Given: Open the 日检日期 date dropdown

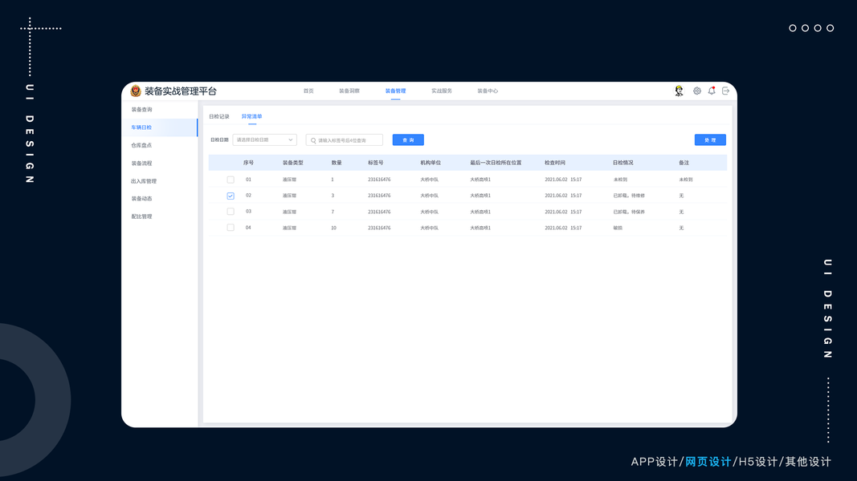Looking at the screenshot, I should pos(264,139).
